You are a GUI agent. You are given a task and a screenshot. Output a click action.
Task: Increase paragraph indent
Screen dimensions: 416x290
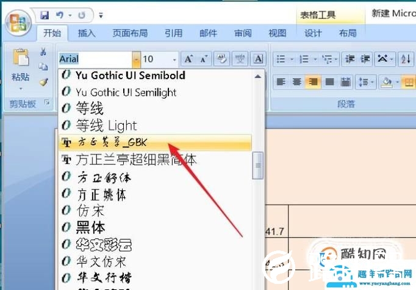pos(365,59)
